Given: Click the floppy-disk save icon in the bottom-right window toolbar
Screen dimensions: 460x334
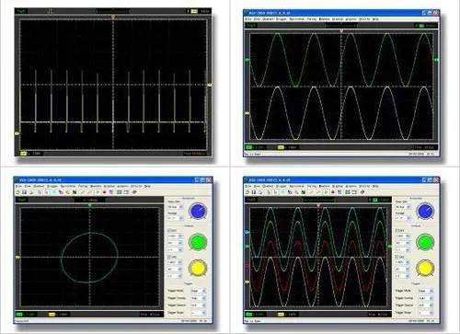Looking at the screenshot, I should point(254,192).
